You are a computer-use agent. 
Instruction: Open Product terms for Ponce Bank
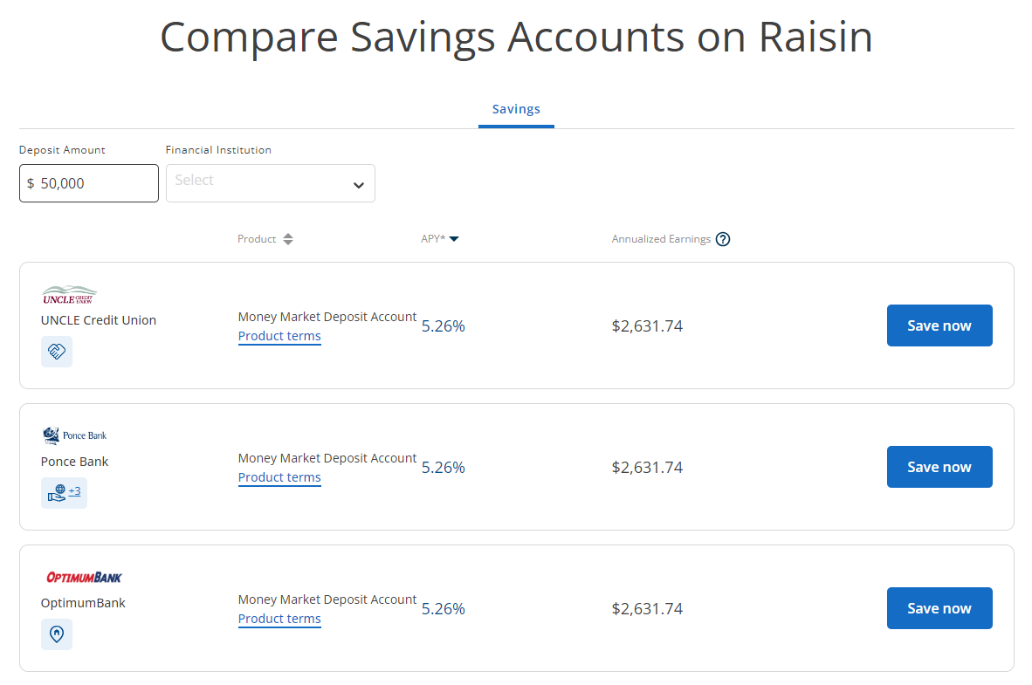coord(279,477)
